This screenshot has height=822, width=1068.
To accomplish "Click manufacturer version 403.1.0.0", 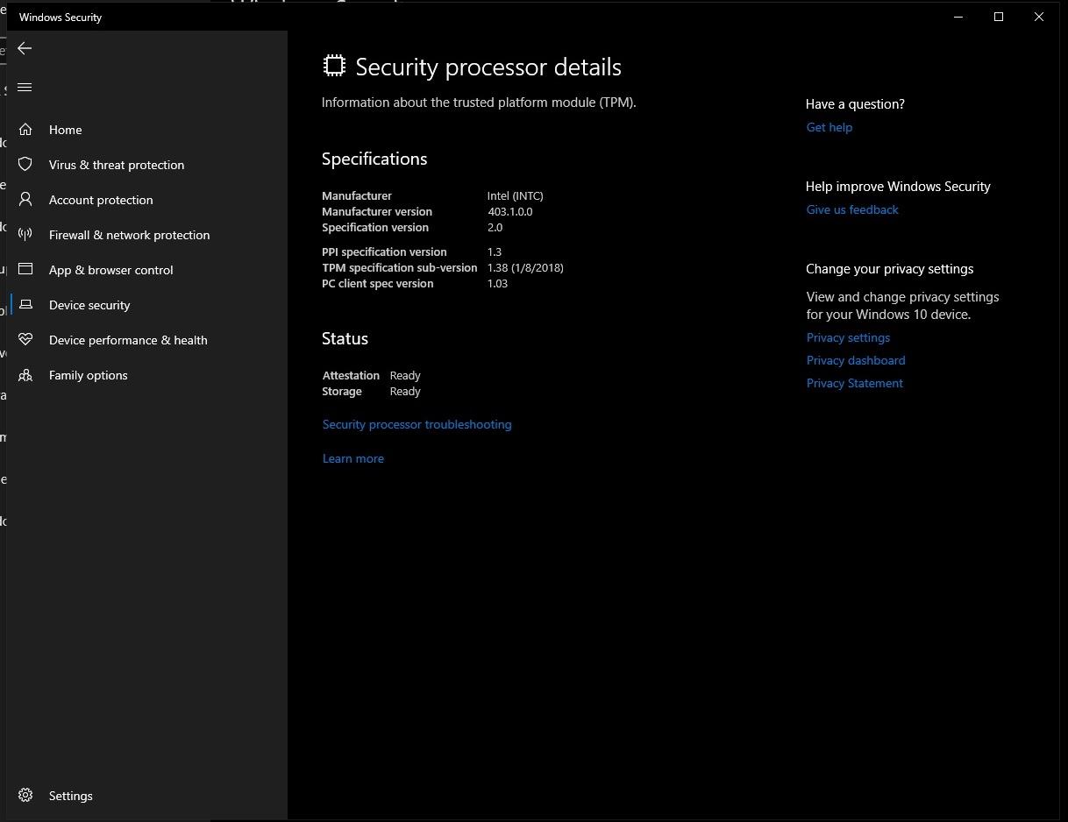I will (509, 211).
